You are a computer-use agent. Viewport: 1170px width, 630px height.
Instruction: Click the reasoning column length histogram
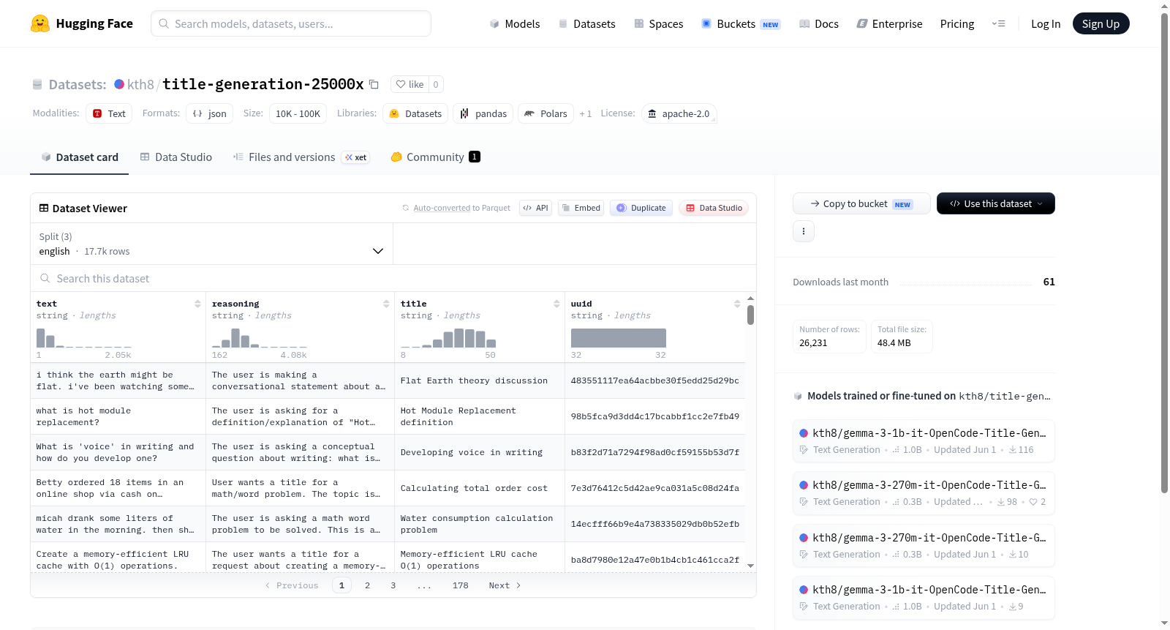click(x=260, y=337)
